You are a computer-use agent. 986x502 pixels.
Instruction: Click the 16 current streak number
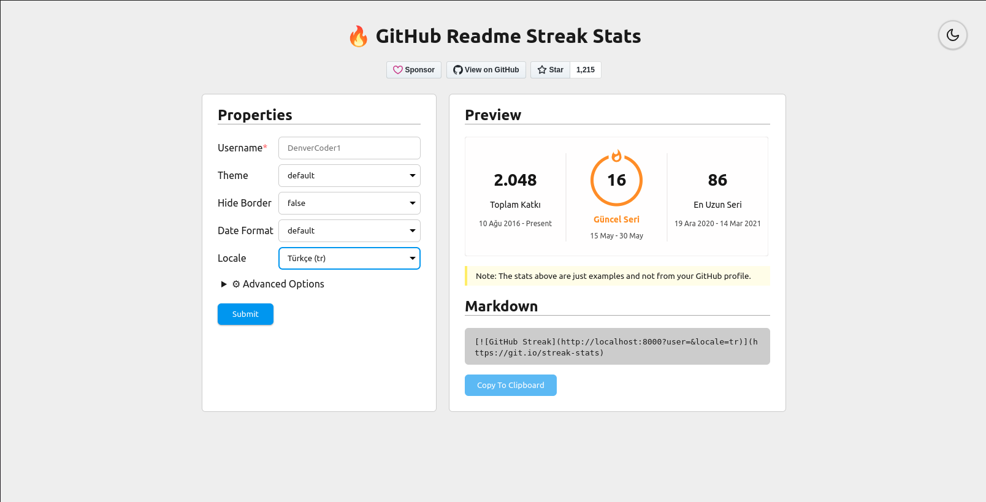pyautogui.click(x=617, y=180)
